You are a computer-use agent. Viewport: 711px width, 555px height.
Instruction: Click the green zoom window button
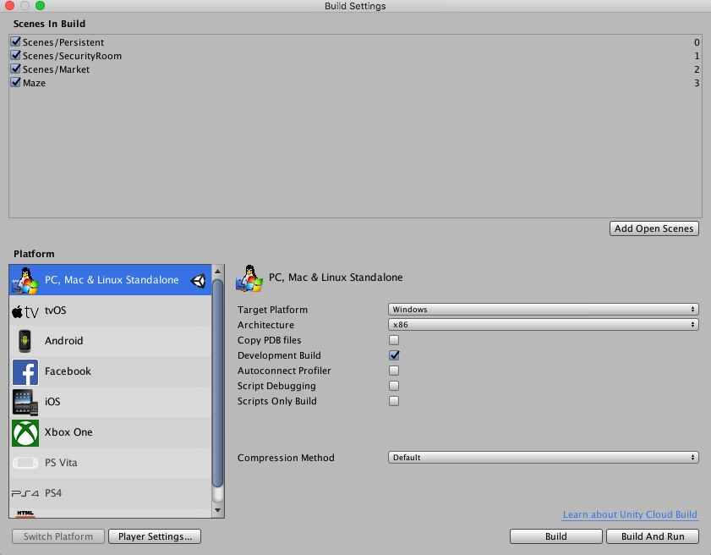pos(40,5)
